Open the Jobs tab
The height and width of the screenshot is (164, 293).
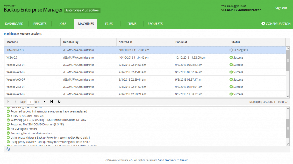pyautogui.click(x=63, y=24)
